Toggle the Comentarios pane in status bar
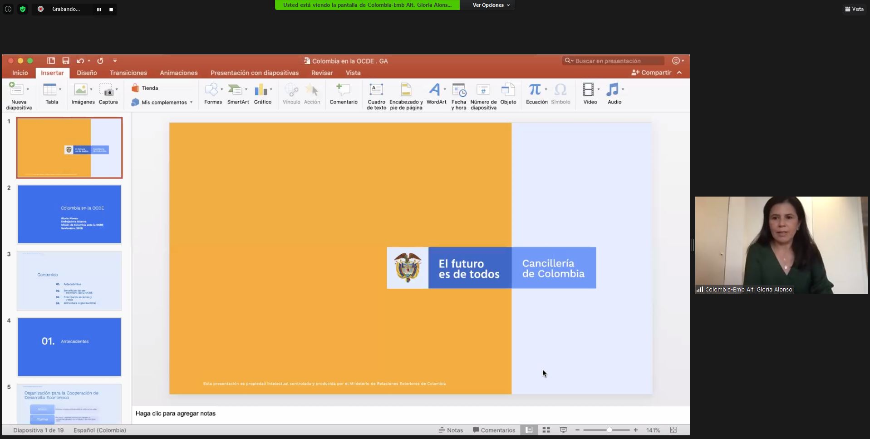This screenshot has height=439, width=870. coord(494,430)
